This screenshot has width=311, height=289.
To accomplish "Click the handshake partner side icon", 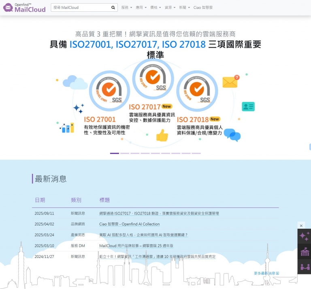I will click(304, 267).
